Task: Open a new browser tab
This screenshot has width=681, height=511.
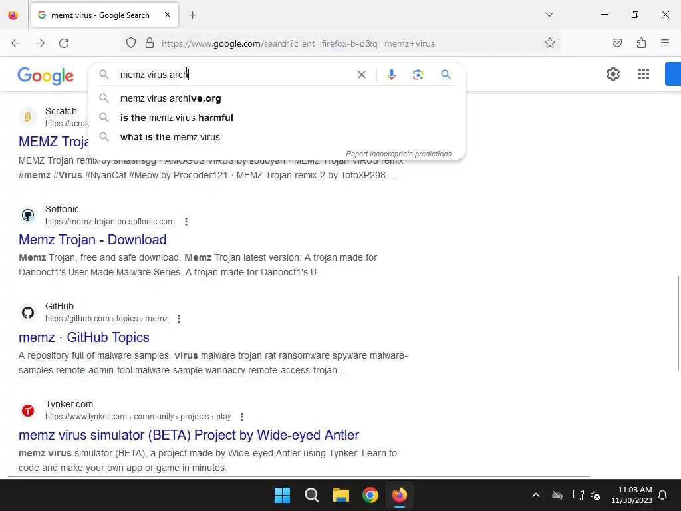Action: click(192, 15)
